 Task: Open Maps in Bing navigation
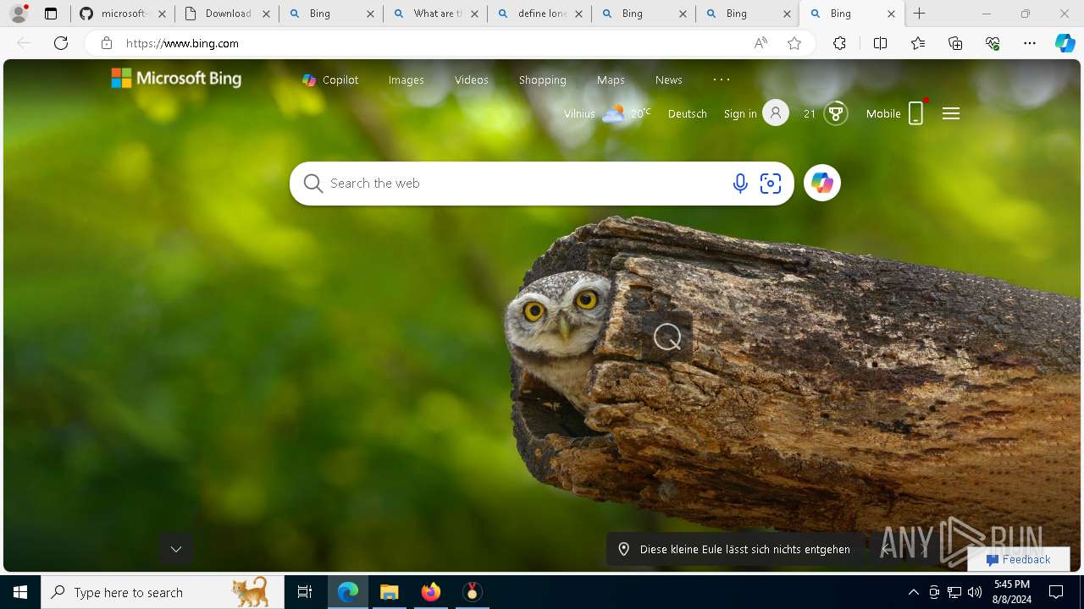click(x=611, y=80)
